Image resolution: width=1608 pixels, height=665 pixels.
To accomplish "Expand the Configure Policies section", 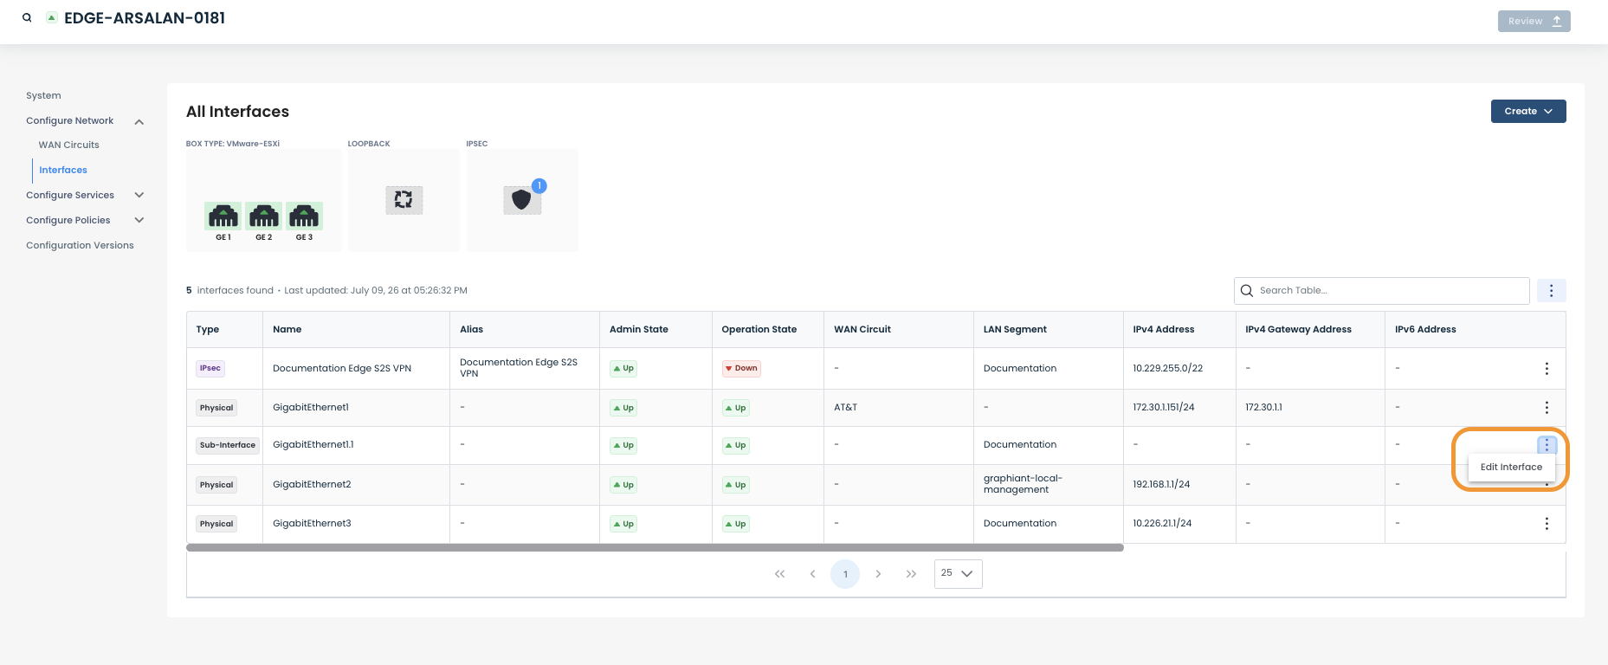I will click(x=139, y=221).
